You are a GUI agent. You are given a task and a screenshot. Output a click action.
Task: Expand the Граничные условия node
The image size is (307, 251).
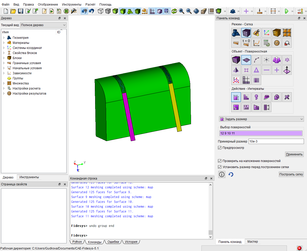4,63
